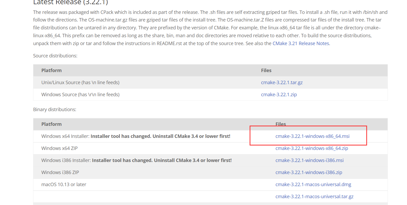This screenshot has height=205, width=407.
Task: Open the CMake 3.21 Release Notes link
Action: click(301, 44)
